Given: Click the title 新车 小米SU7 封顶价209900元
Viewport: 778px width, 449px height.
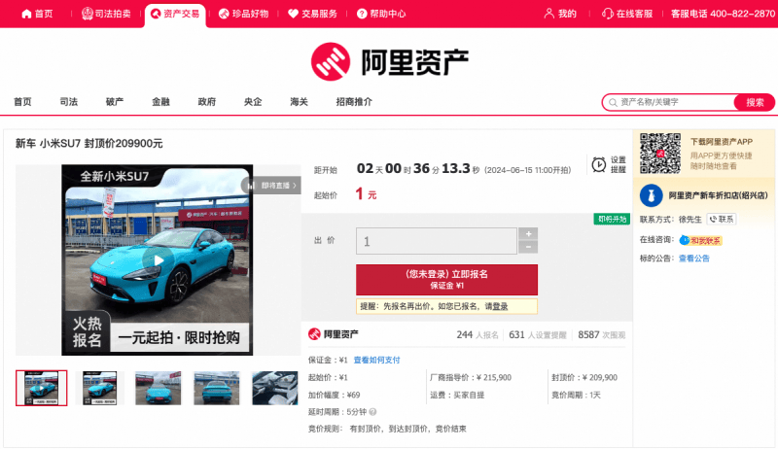Looking at the screenshot, I should tap(88, 144).
